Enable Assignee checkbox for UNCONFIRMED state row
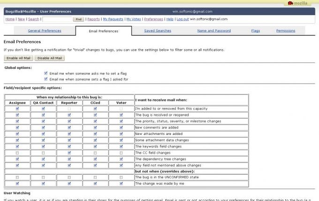Screen dimensions: 319x201 click(x=17, y=178)
